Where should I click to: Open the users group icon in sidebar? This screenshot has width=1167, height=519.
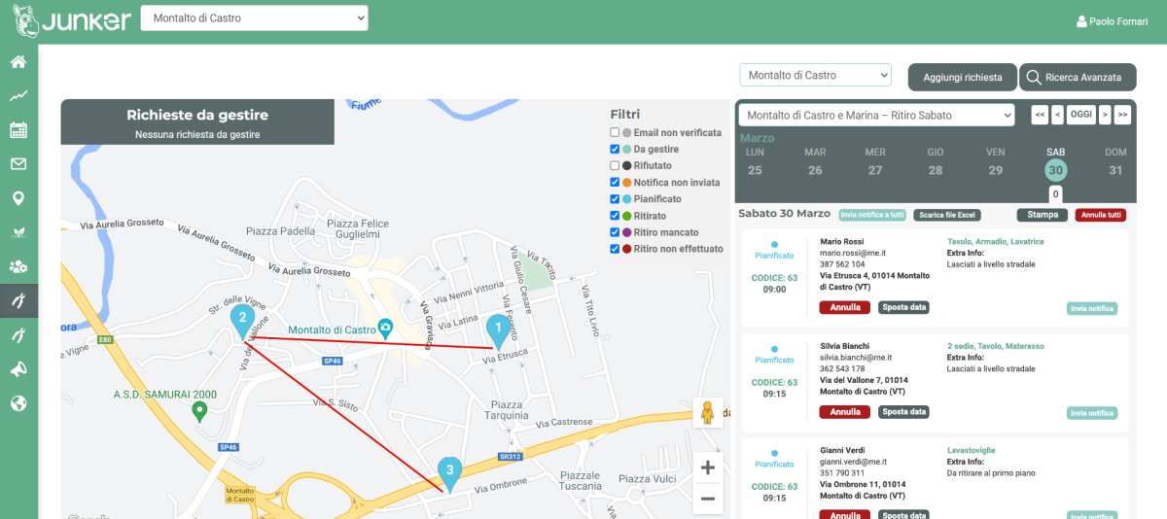point(18,266)
